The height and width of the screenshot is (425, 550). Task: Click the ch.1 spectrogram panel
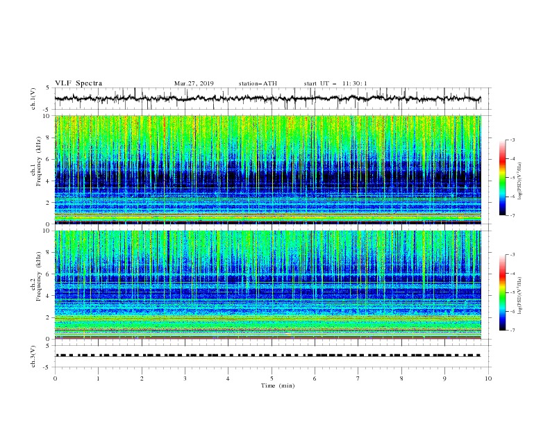[267, 169]
